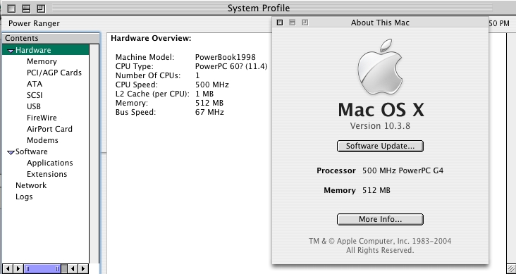Click the sidebar horizontal scrollbar thumb
This screenshot has height=274, width=516.
[43, 269]
